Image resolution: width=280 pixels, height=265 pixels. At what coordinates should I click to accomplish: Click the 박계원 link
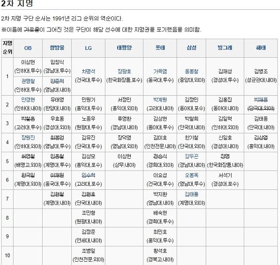(160, 100)
